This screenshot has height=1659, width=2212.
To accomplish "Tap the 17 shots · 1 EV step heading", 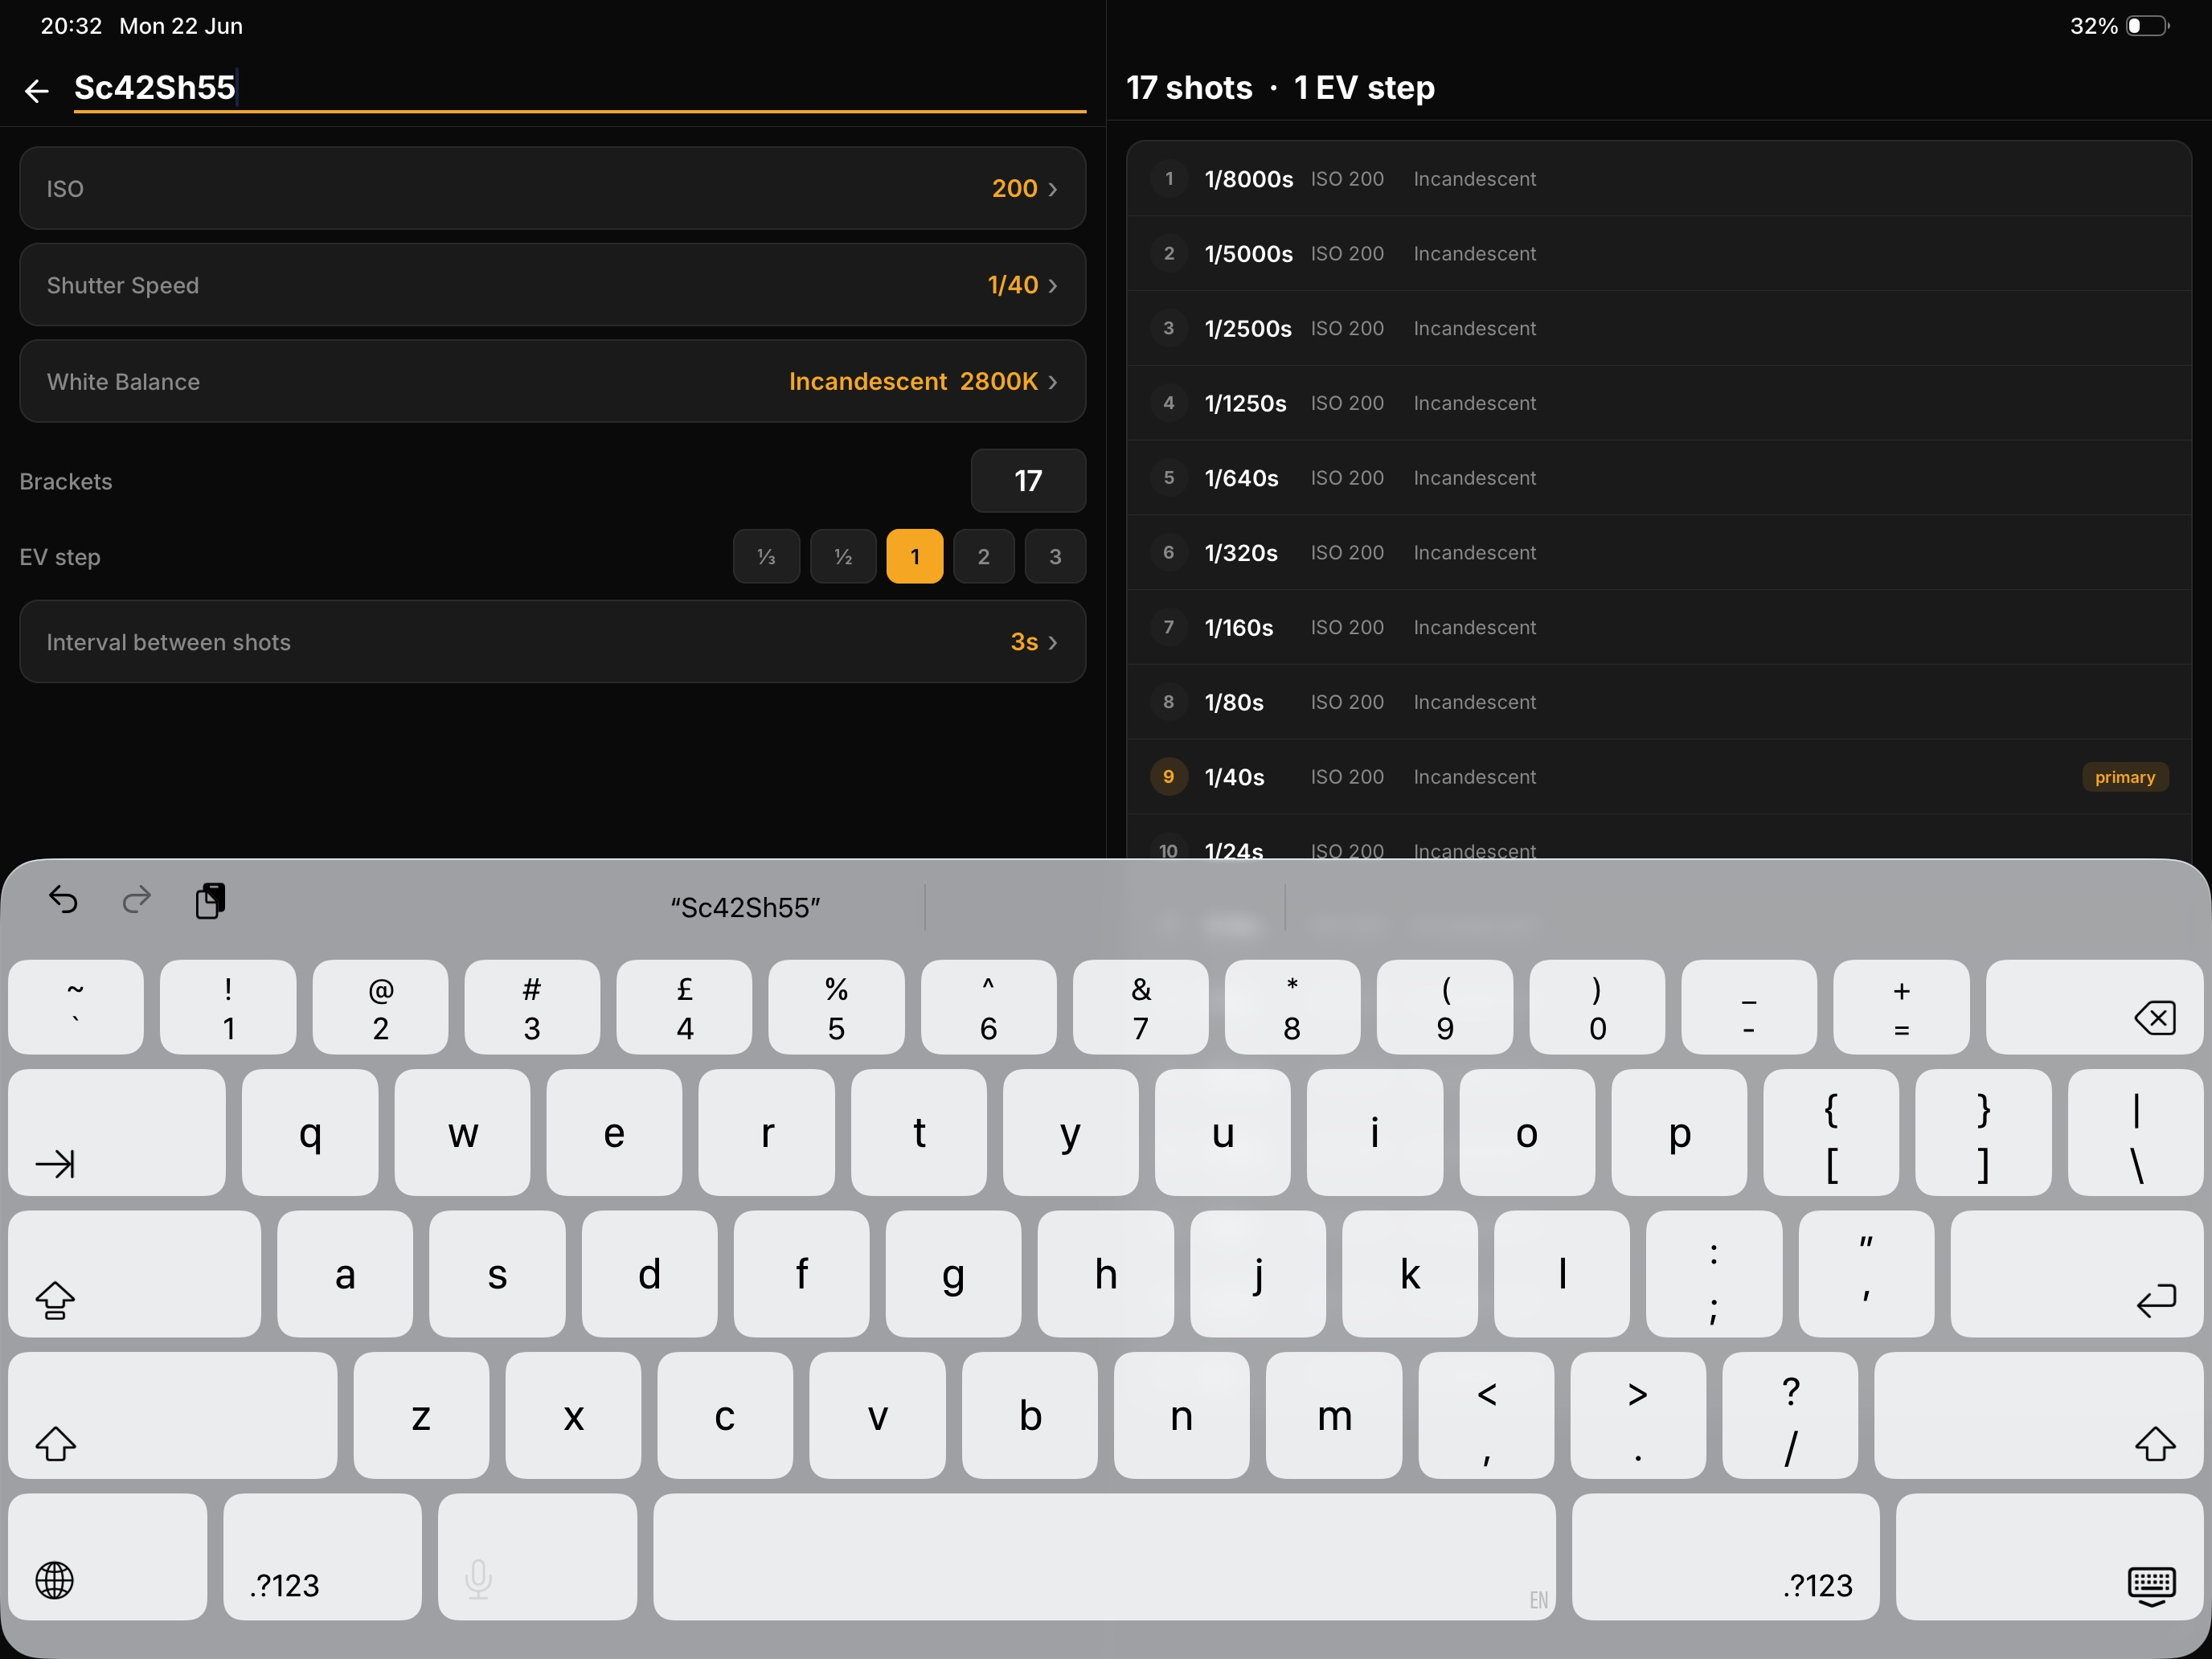I will pos(1280,88).
